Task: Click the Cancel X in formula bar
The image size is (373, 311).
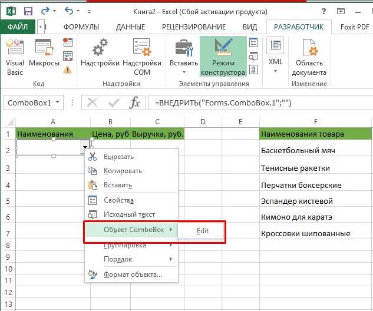Action: point(92,102)
